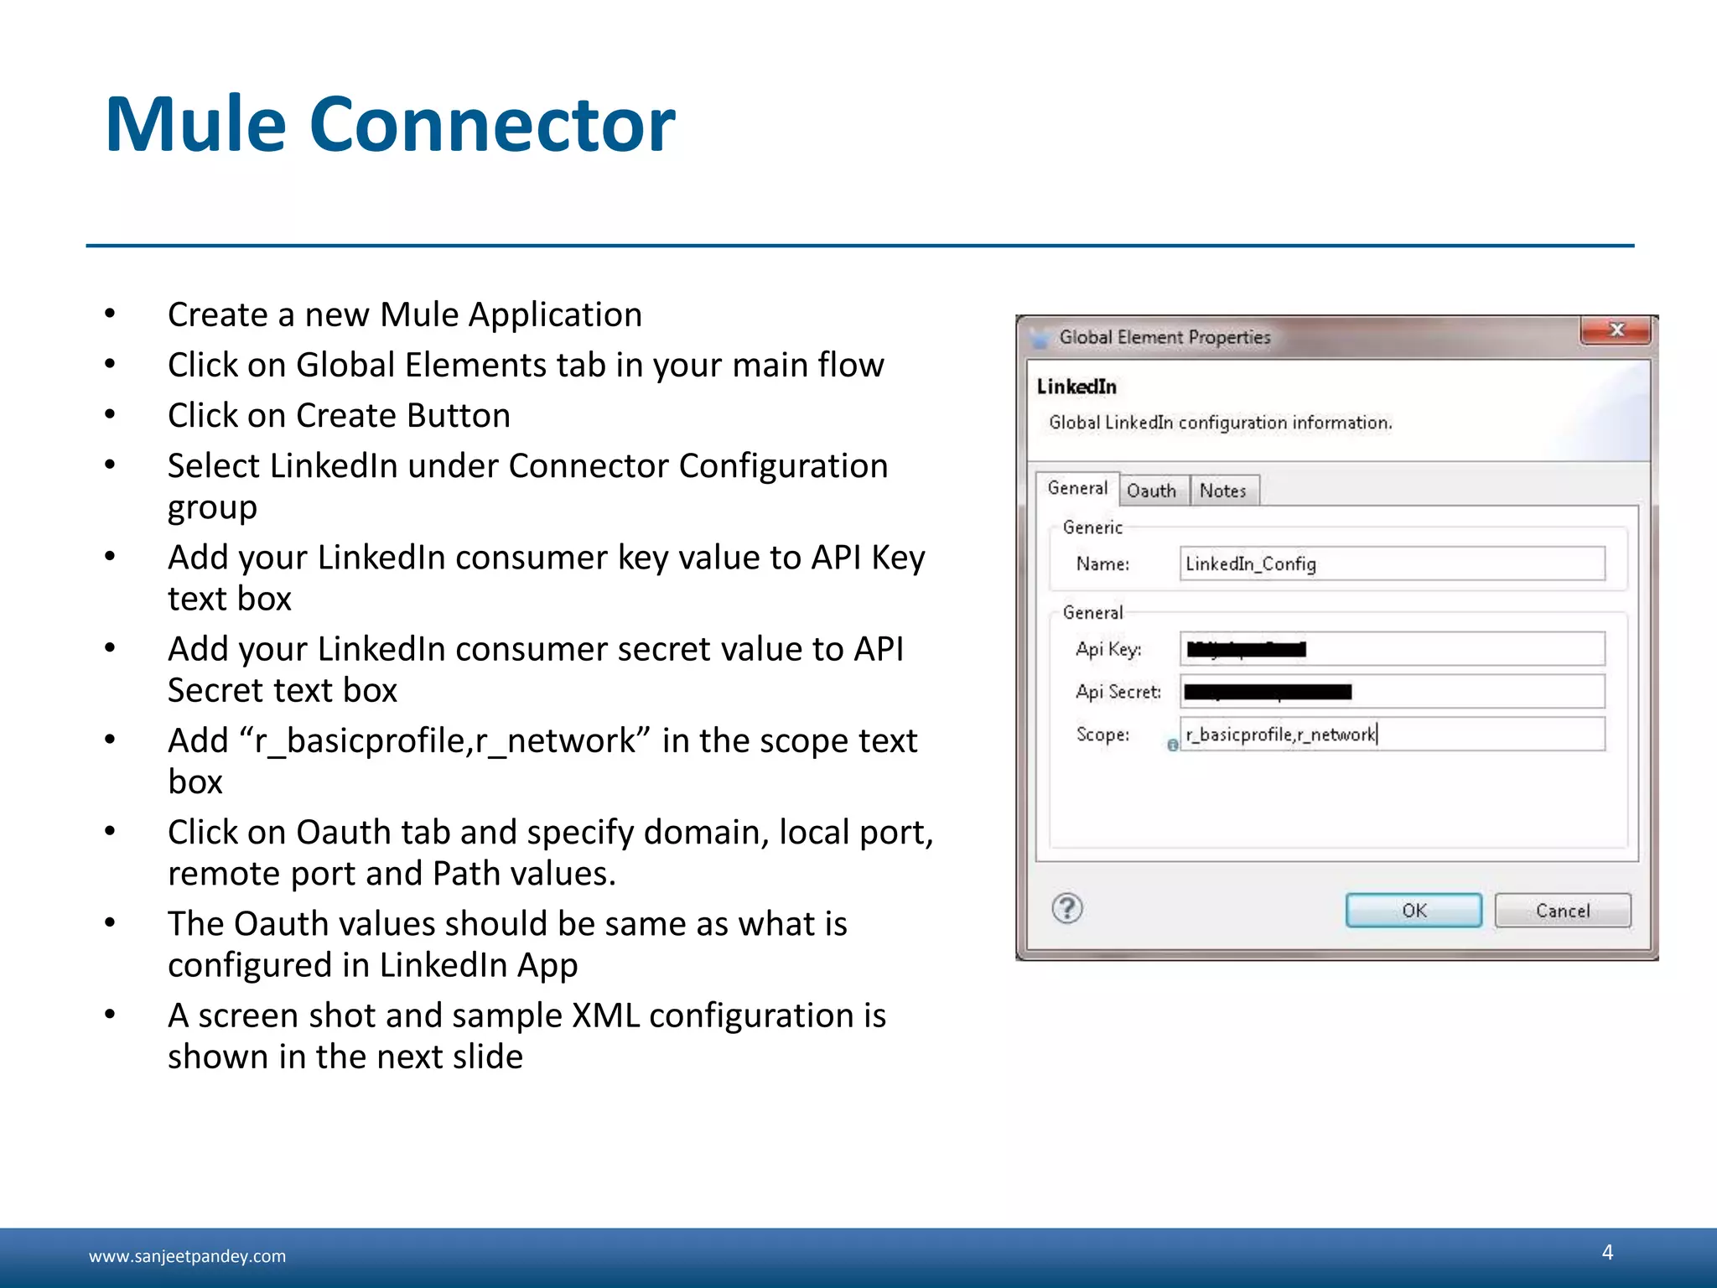Click the Mule Connector slide heading
Viewport: 1717px width, 1288px height.
click(x=390, y=124)
